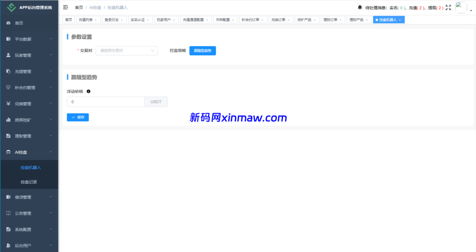Click the 秒合约管理 monitor icon
476x252 pixels.
coord(8,87)
